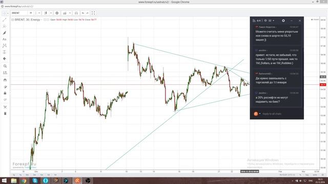The image size is (328, 184).
Task: Toggle percent scale button at bottom right
Action: pyautogui.click(x=300, y=175)
